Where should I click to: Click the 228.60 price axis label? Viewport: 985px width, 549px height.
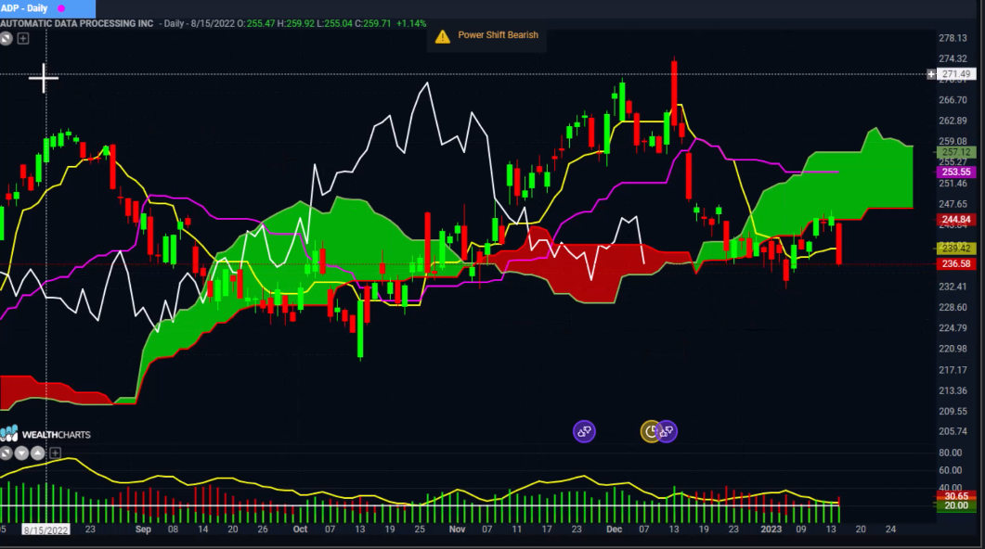tap(953, 308)
